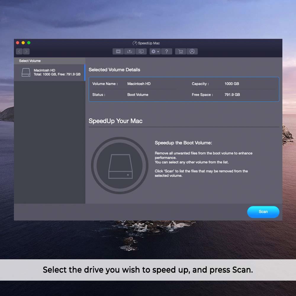Select the Macintosh HD volume in sidebar

click(49, 73)
